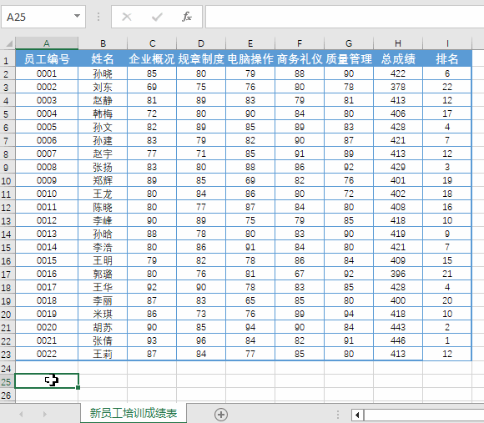Viewport: 484px width, 423px height.
Task: Click the Select All corner triangle
Action: click(x=8, y=43)
